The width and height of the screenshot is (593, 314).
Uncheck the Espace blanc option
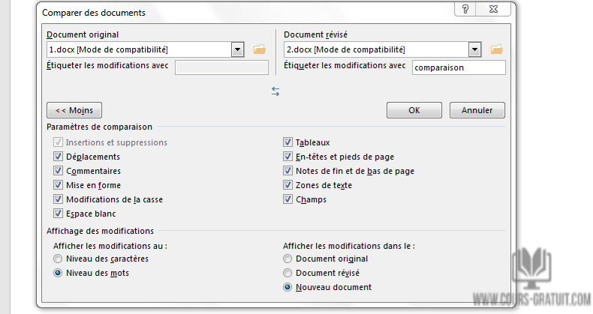click(x=58, y=214)
